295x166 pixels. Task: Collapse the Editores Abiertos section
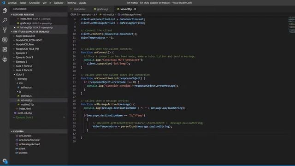coord(39,14)
